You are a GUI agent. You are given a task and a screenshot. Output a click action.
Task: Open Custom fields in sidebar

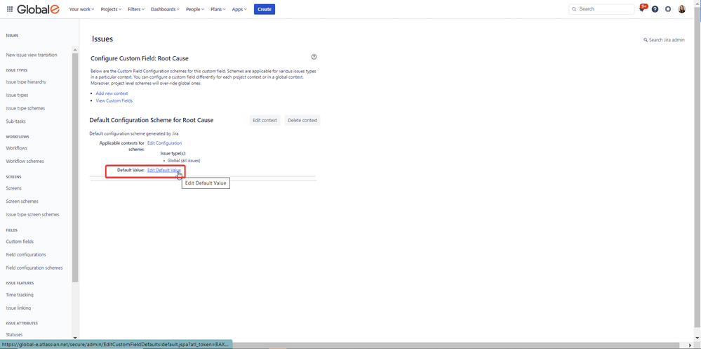pos(20,242)
